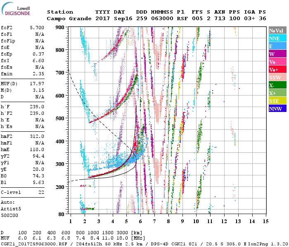Choose the SSE legend swatch
Viewport: 289px width, 247px height.
[277, 101]
